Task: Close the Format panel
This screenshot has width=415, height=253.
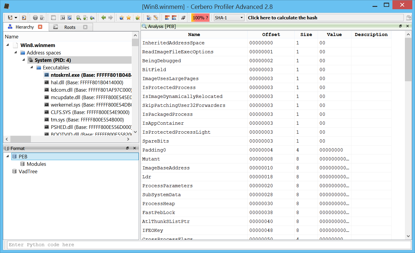Action: 135,148
